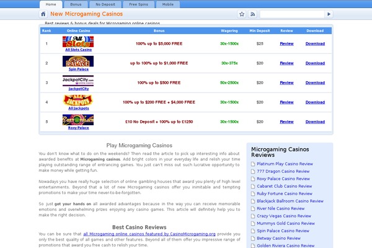Open Crazy Vegas Casino Review link
This screenshot has width=372, height=248.
(x=284, y=216)
